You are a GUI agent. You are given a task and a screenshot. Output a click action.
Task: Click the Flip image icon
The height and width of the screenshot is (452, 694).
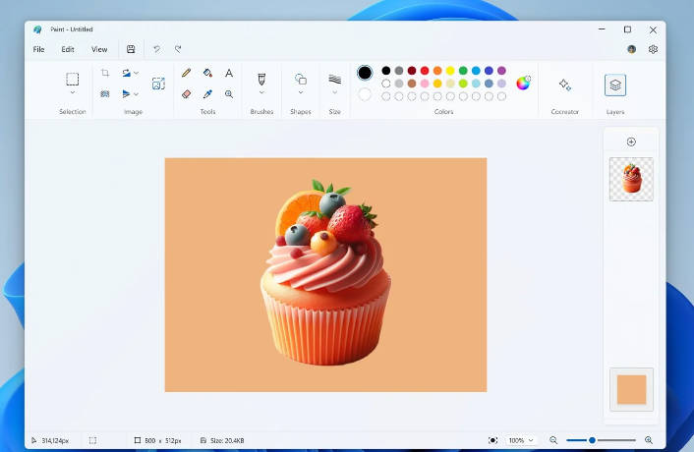127,93
